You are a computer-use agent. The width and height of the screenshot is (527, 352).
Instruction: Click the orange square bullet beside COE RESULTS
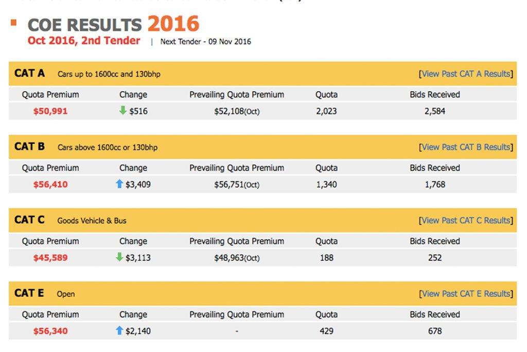[14, 23]
